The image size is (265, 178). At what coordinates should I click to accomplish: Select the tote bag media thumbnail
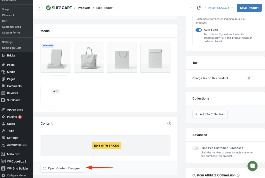click(89, 57)
